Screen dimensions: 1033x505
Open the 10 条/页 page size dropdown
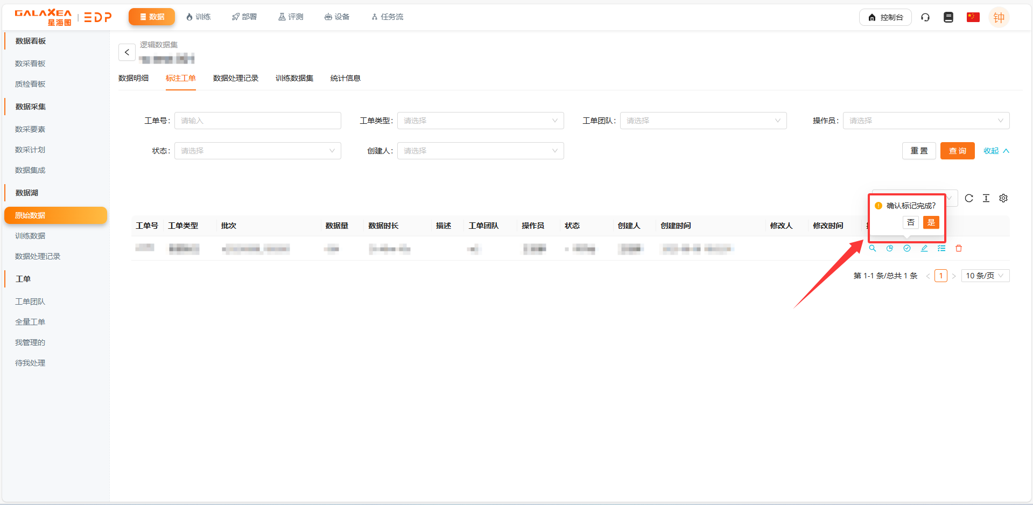click(x=985, y=276)
